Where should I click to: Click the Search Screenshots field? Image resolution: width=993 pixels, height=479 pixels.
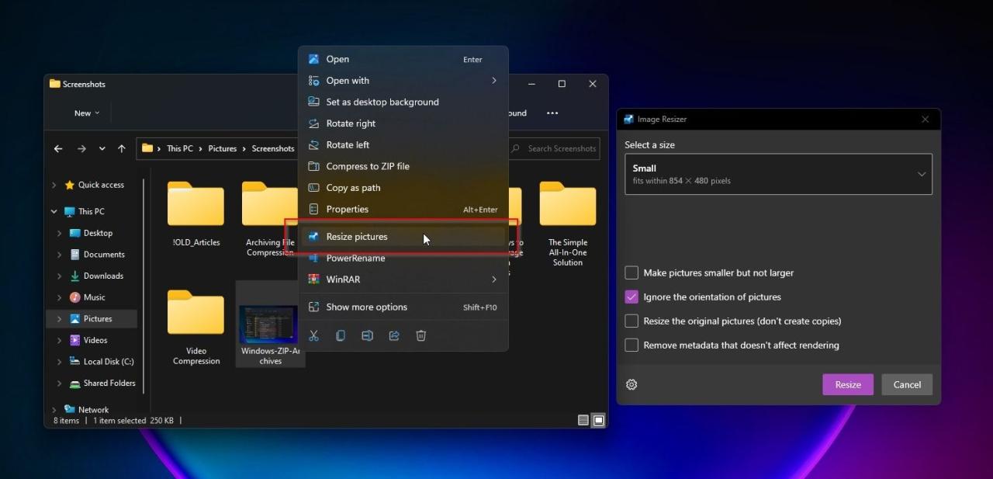tap(555, 148)
